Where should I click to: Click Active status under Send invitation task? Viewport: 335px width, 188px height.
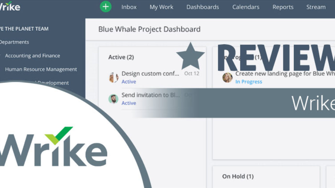click(129, 103)
